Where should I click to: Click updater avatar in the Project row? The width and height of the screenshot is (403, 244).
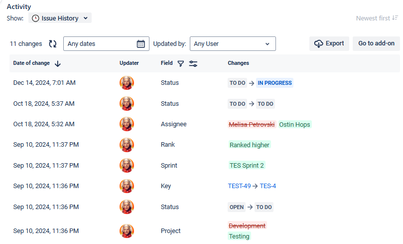[x=127, y=231]
